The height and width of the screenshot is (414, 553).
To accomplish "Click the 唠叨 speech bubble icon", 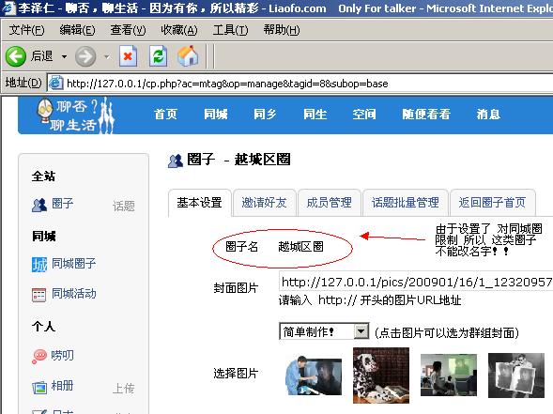I will click(39, 356).
